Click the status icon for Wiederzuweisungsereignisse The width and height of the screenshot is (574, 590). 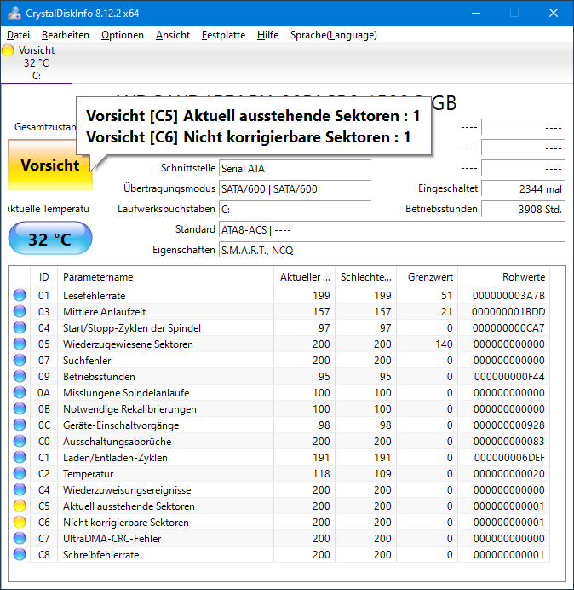coord(20,489)
